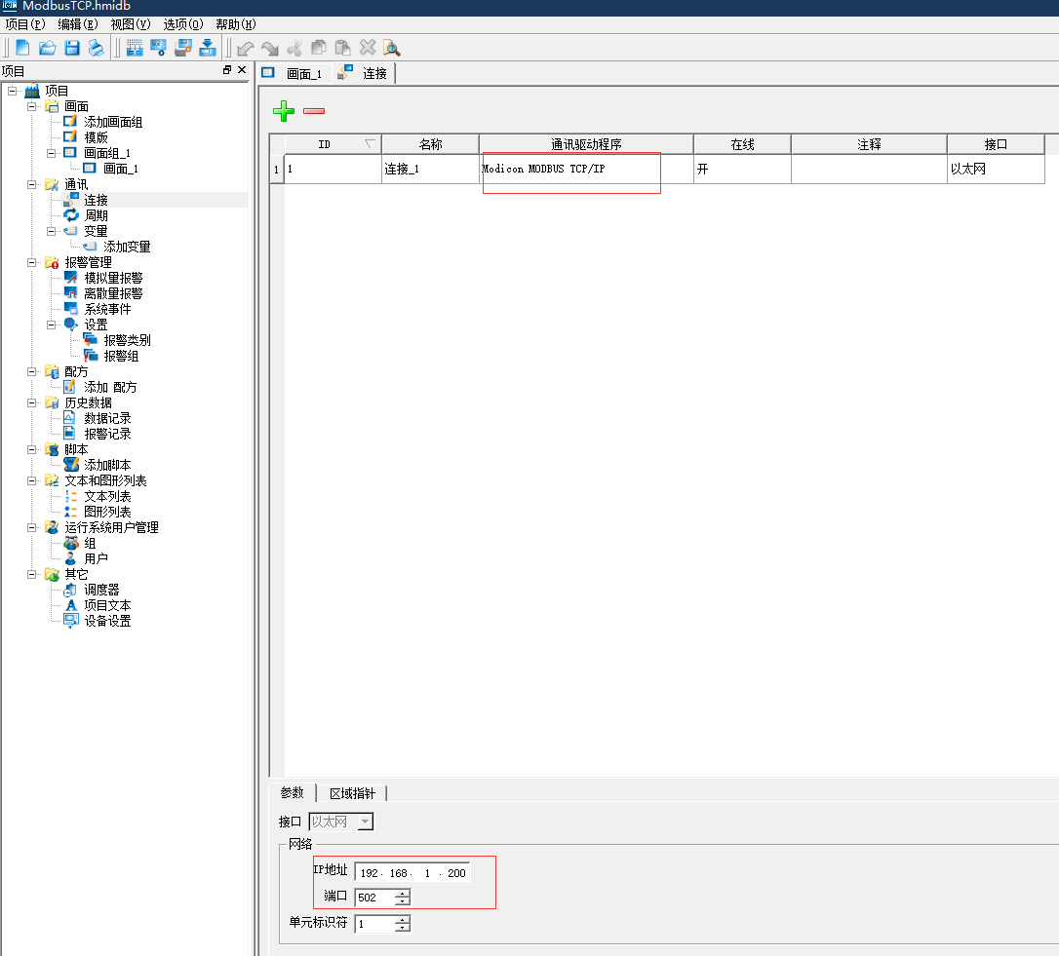Add a new connection with the green plus
This screenshot has width=1059, height=956.
point(284,111)
